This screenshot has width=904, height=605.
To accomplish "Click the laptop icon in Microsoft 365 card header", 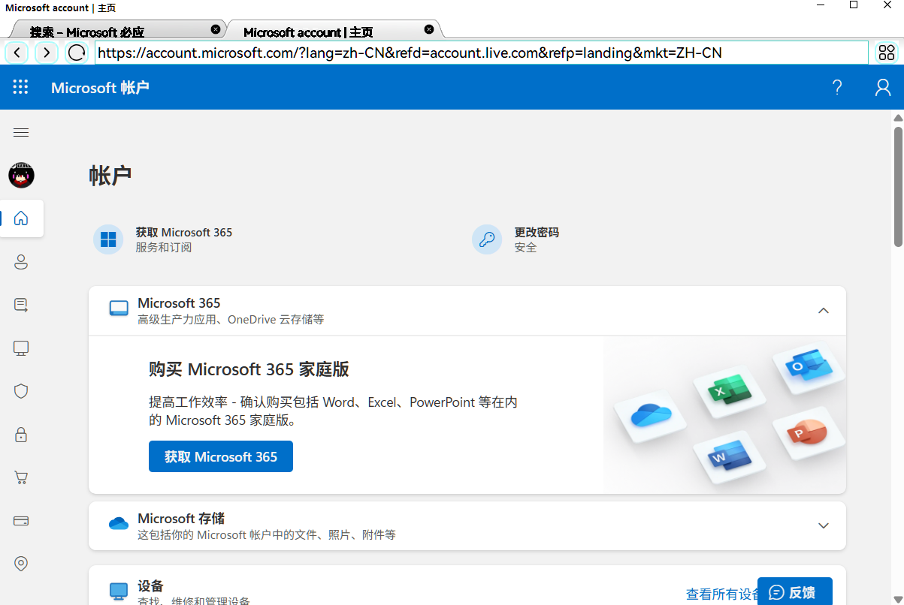I will click(x=119, y=309).
